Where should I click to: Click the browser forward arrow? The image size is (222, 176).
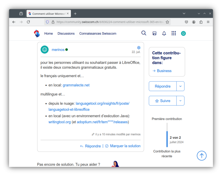(x=21, y=22)
